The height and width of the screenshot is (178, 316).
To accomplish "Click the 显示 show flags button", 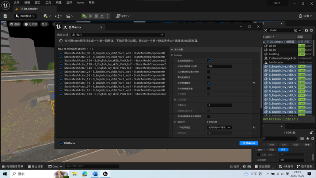I will click(x=45, y=24).
